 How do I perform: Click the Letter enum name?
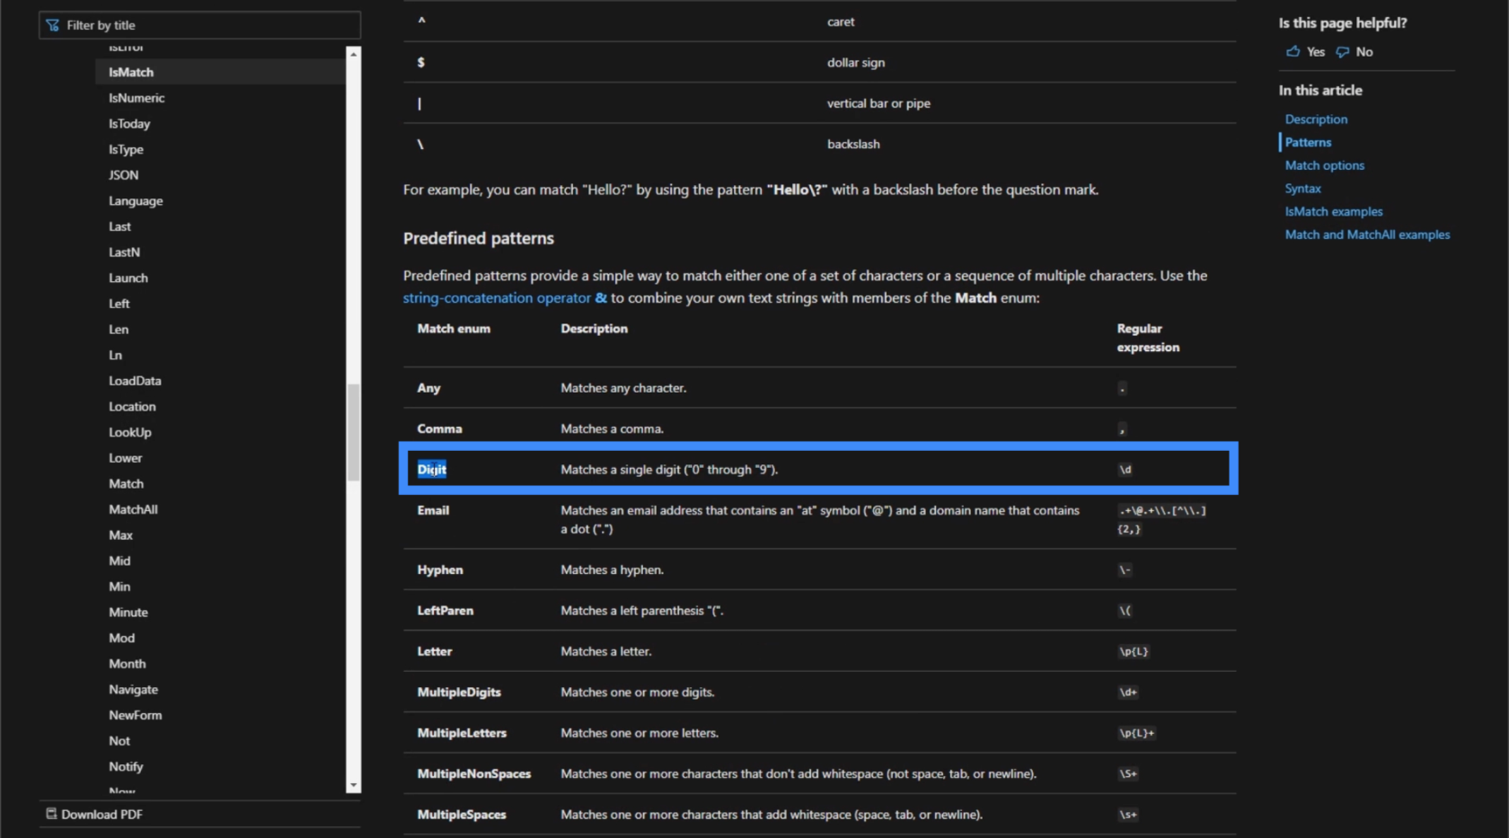[x=435, y=651]
